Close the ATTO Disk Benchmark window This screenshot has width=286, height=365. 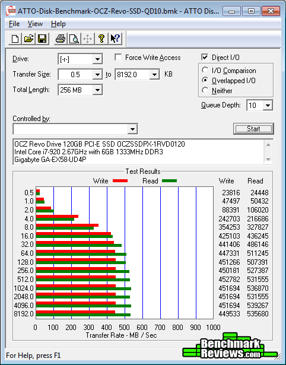[271, 11]
